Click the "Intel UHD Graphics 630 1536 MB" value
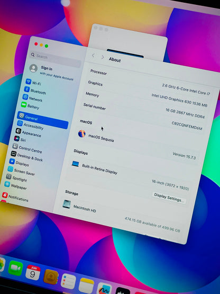 pos(179,101)
